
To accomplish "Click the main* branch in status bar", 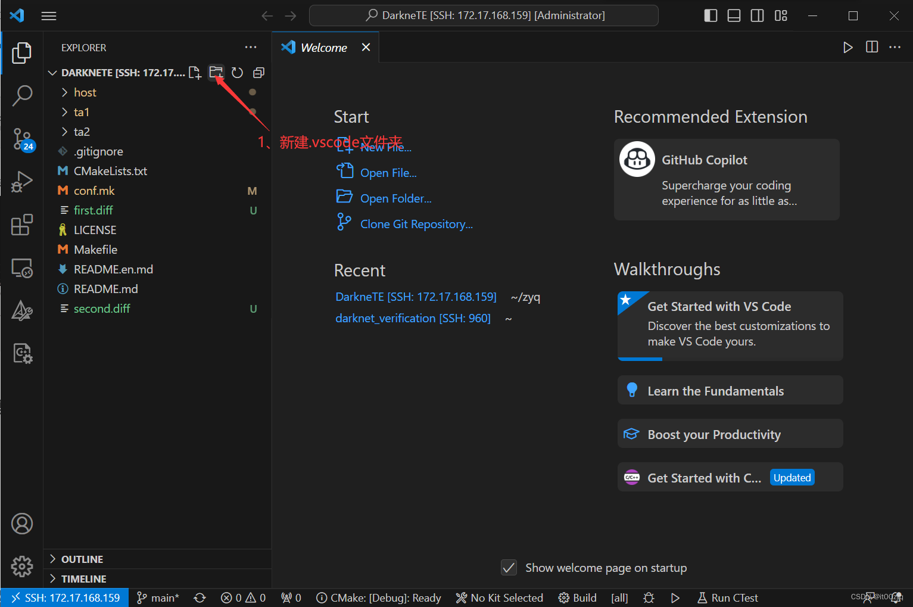I will [158, 597].
